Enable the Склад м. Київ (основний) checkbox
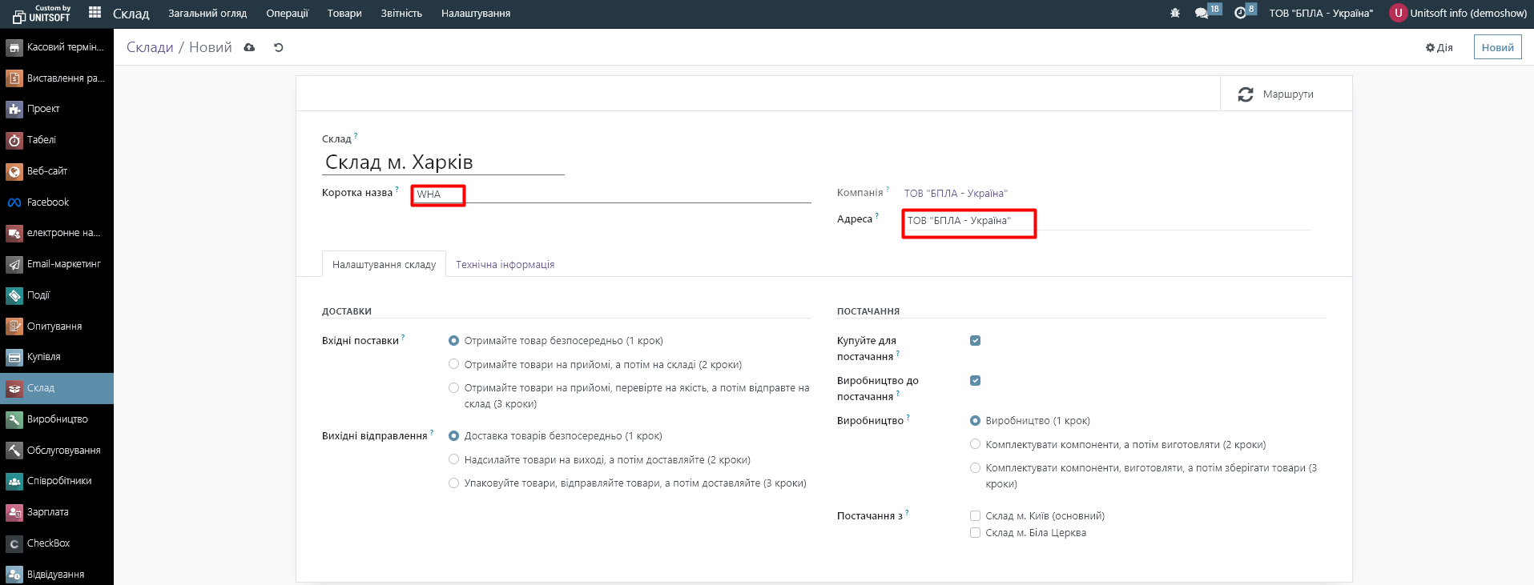Screen dimensions: 1534x585 pyautogui.click(x=975, y=516)
